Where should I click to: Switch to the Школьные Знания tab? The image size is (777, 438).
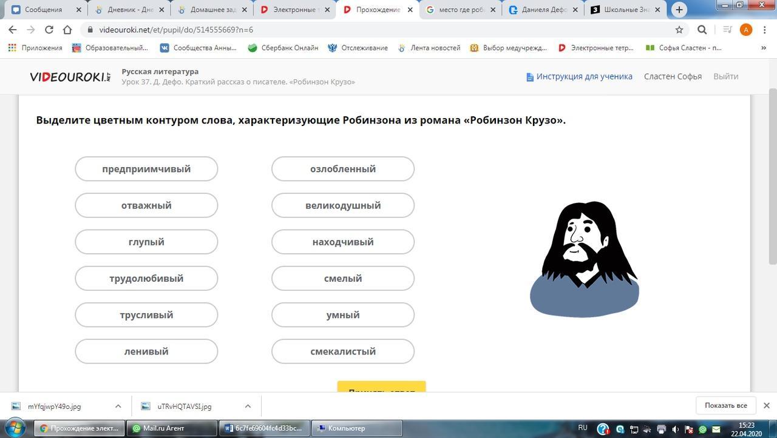coord(625,10)
